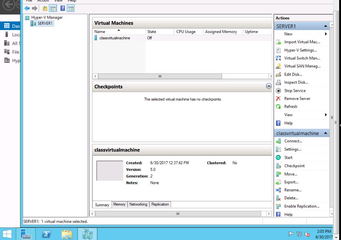Image resolution: width=341 pixels, height=240 pixels.
Task: Create a Checkpoint for the virtual machine
Action: [x=294, y=166]
